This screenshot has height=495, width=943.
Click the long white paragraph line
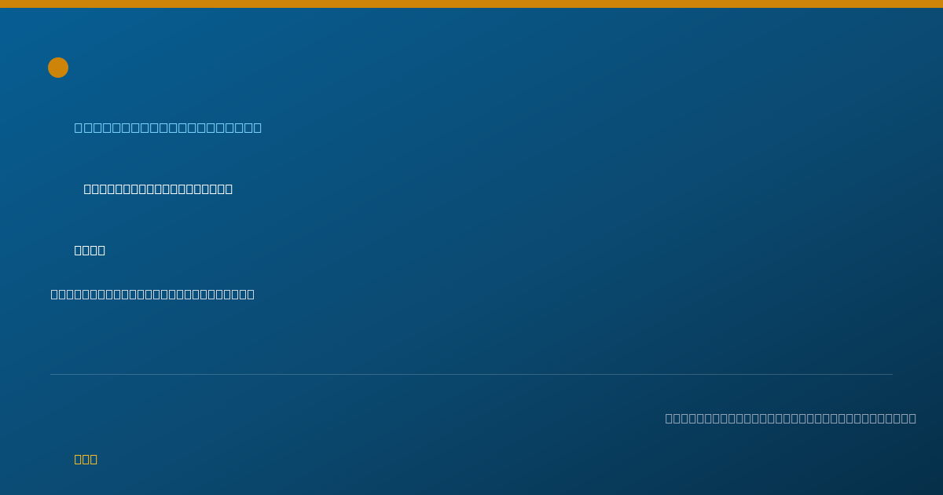coord(152,294)
